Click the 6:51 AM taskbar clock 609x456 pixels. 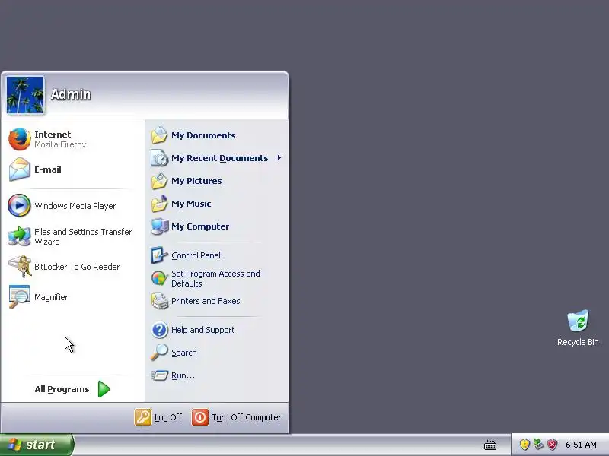click(581, 445)
